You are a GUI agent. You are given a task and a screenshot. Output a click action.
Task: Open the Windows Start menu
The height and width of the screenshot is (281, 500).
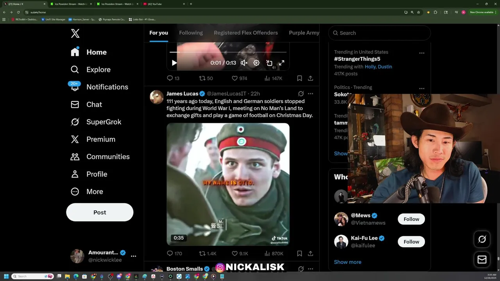pyautogui.click(x=6, y=276)
